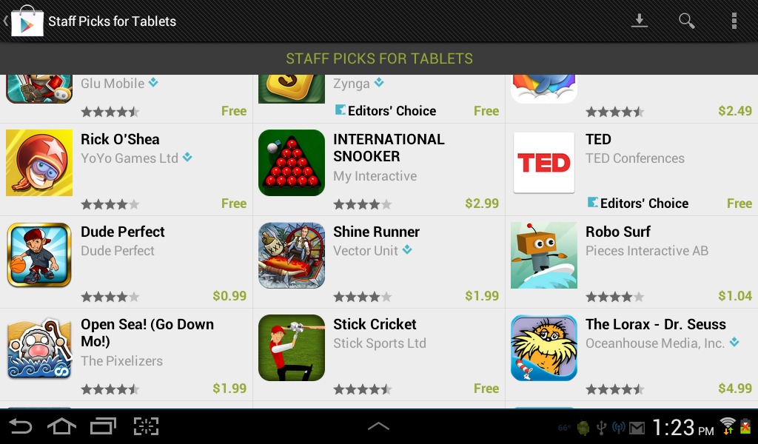Tap the search magnifier icon

click(x=686, y=21)
